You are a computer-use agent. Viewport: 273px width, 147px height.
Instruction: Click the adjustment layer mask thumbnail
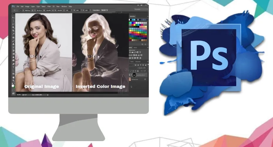pyautogui.click(x=134, y=75)
